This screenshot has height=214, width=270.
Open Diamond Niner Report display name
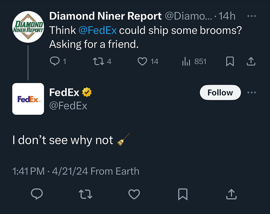tap(105, 16)
